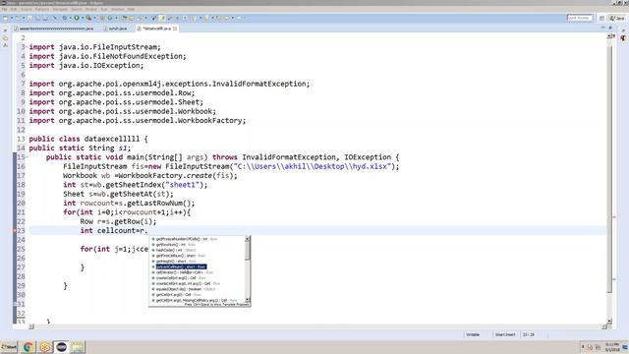The height and width of the screenshot is (354, 629).
Task: Minimize the editor area
Action: click(602, 28)
